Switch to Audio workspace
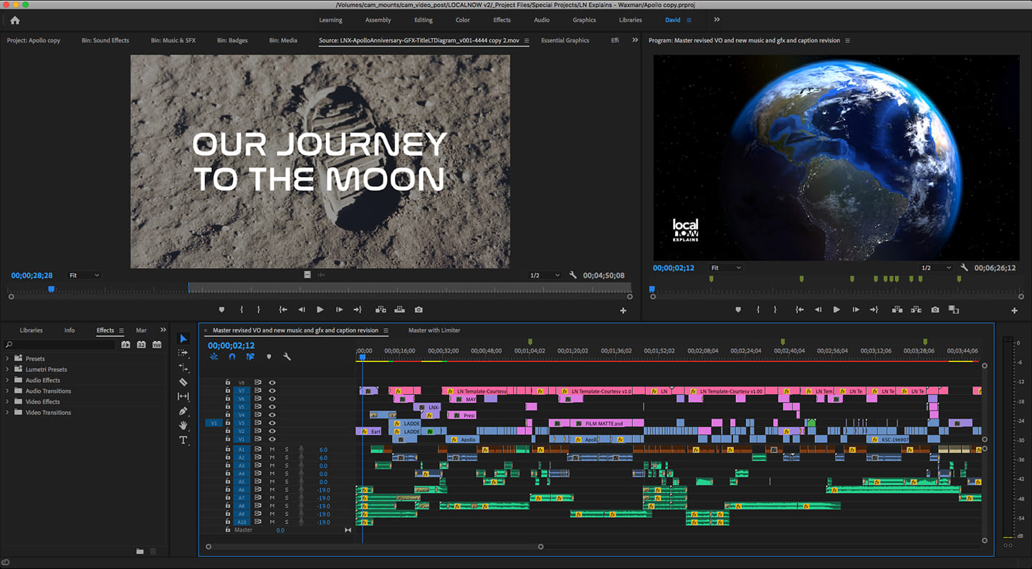 [542, 20]
